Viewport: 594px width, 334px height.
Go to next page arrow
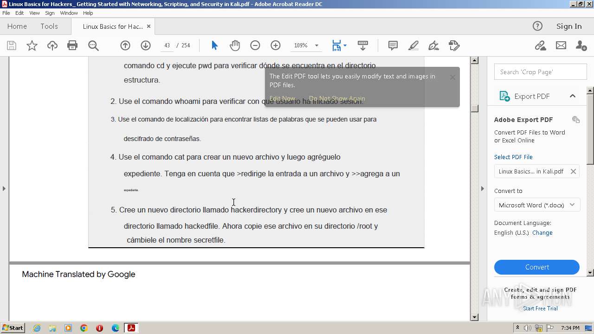146,45
